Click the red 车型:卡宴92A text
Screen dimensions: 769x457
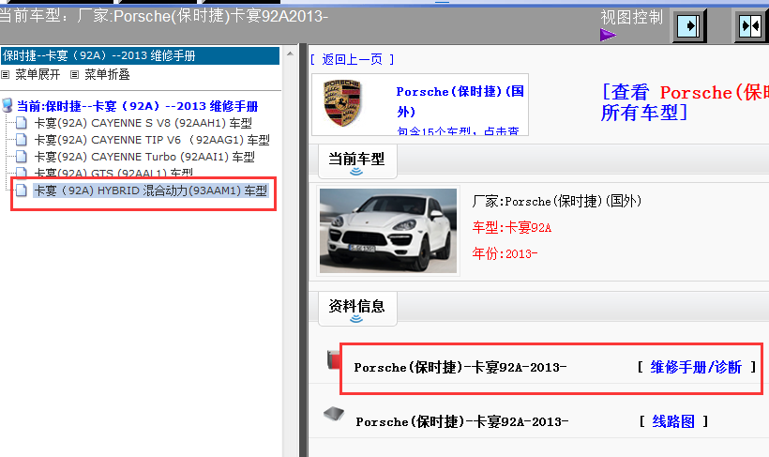(511, 227)
